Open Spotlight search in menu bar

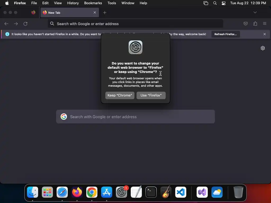(x=215, y=3)
